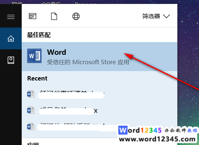Open the hamburger menu in search panel

click(x=11, y=17)
